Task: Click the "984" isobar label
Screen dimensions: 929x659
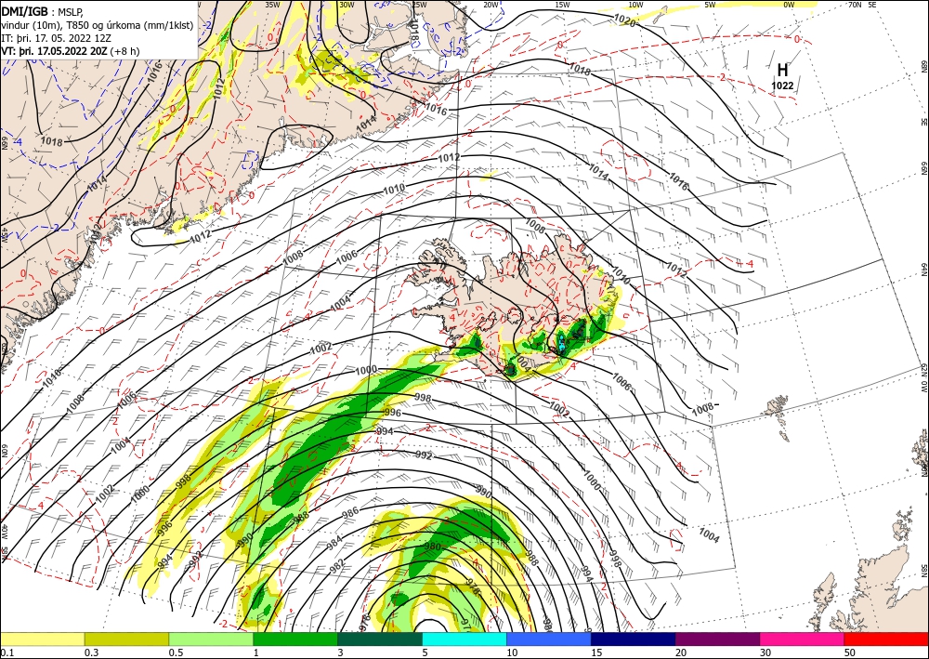Action: point(334,541)
